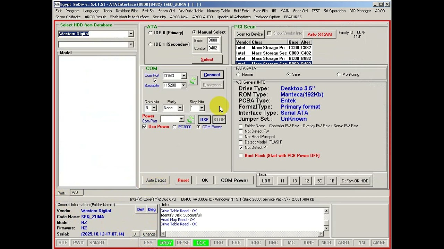
Task: Click the Dt Fam OK HDD button
Action: [355, 181]
